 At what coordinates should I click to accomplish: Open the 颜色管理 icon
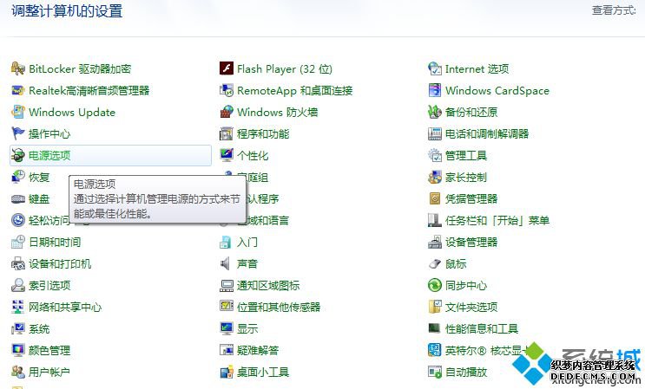[x=18, y=350]
